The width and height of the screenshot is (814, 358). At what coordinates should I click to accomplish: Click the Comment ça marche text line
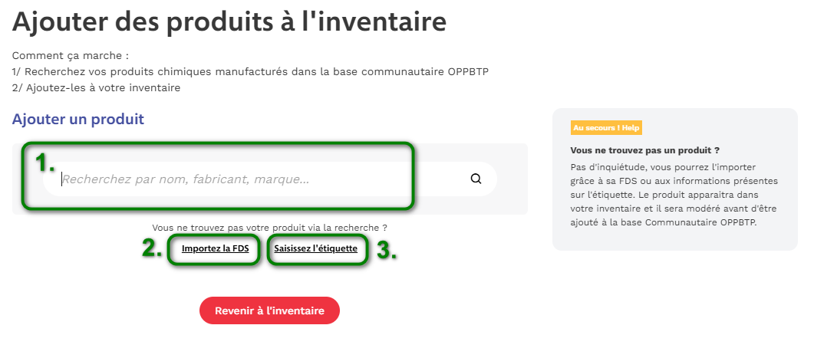point(71,56)
